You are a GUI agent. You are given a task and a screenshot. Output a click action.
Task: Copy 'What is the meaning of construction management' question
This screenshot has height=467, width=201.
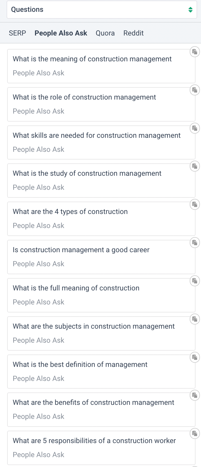[x=195, y=52]
